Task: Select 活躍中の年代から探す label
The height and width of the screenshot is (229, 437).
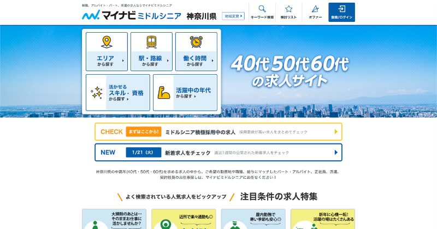Action: click(x=193, y=93)
